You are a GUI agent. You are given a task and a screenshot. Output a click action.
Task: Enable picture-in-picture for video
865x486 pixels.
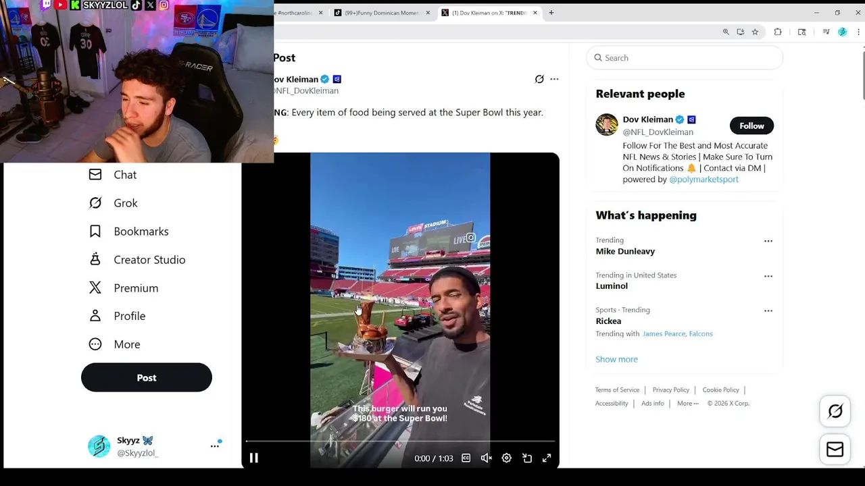click(527, 458)
